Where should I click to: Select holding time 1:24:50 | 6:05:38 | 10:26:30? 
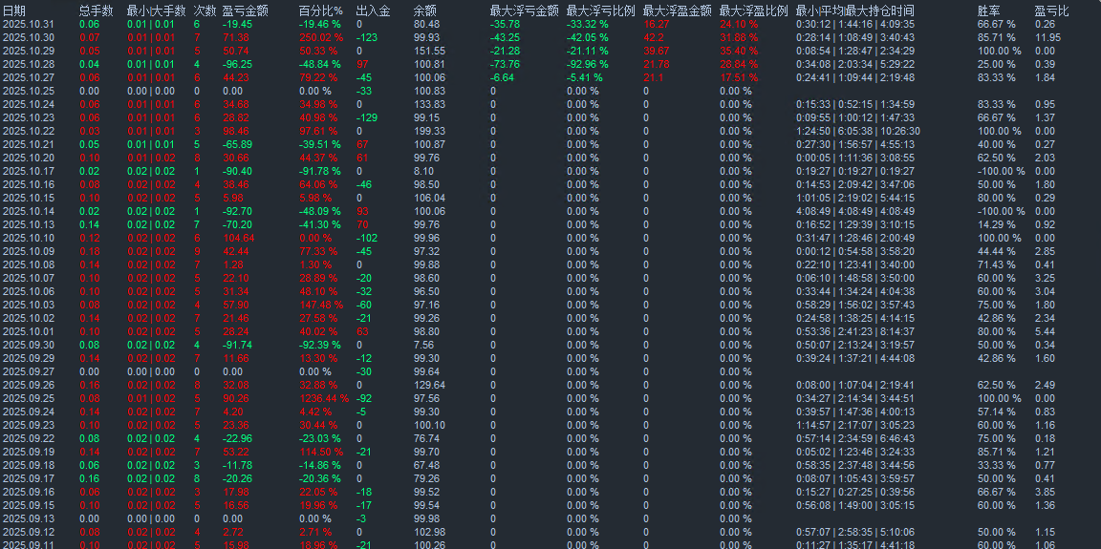(858, 131)
